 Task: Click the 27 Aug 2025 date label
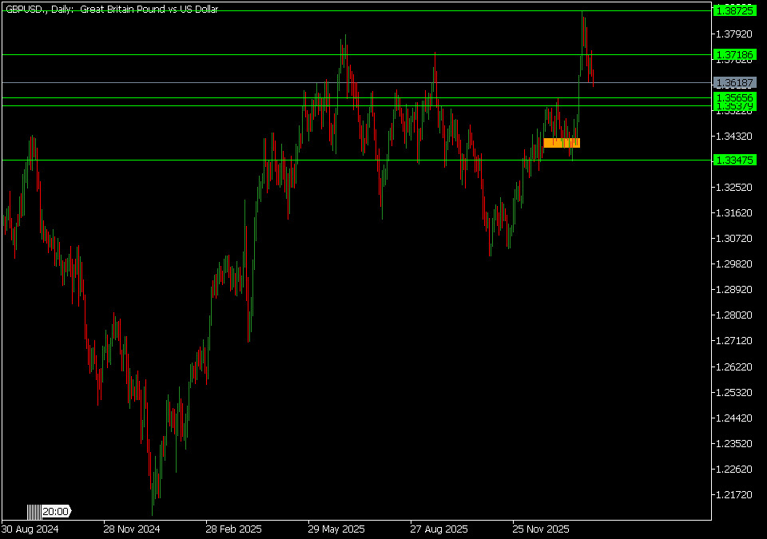(x=439, y=529)
